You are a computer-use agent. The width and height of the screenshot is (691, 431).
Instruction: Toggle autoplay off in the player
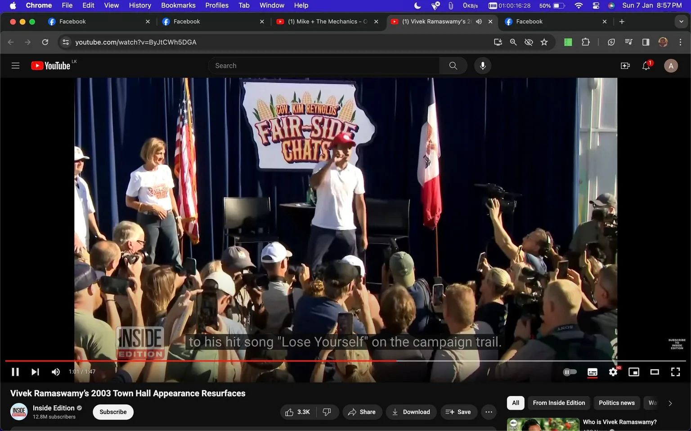pyautogui.click(x=570, y=372)
